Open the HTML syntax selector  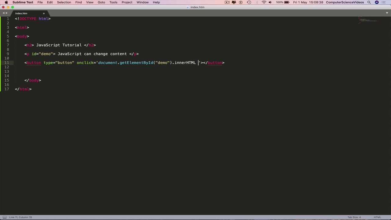coord(377,217)
